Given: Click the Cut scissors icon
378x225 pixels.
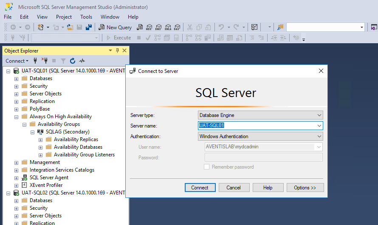Looking at the screenshot, I should coord(190,28).
